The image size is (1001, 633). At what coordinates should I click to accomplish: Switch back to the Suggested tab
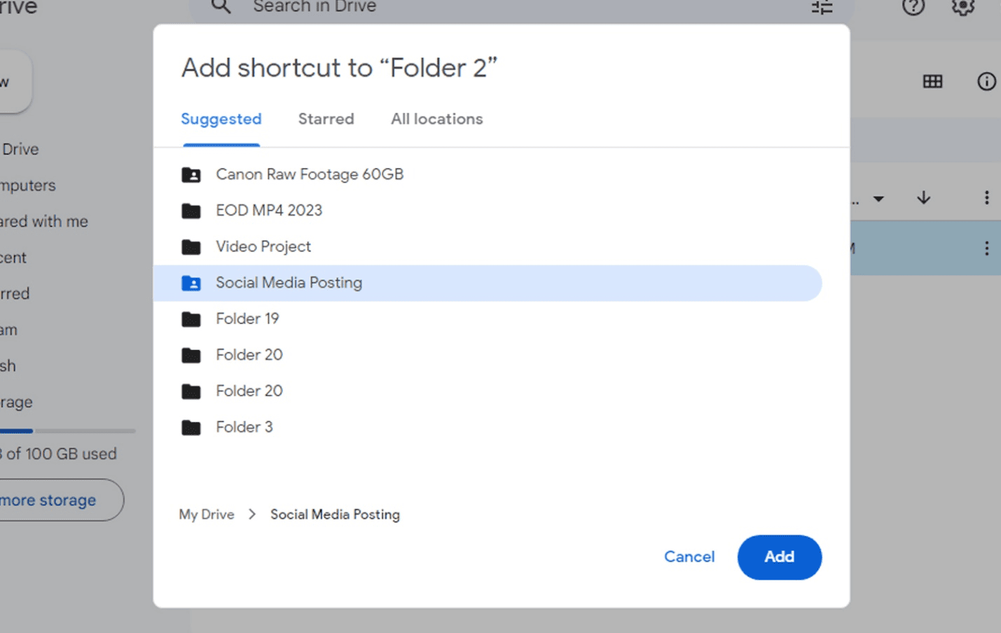pyautogui.click(x=221, y=119)
